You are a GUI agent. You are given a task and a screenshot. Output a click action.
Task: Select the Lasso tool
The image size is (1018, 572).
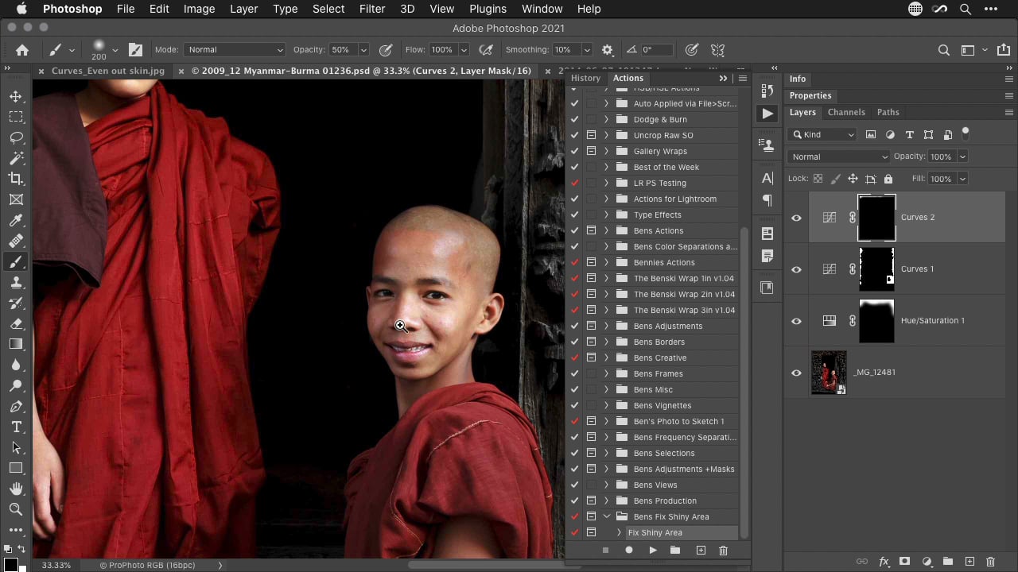16,137
